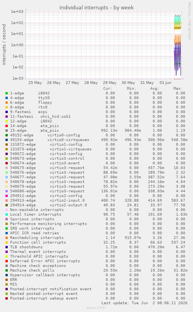Click the blue swatch for 4-edge ttyS0
This screenshot has height=312, width=193.
click(x=7, y=98)
